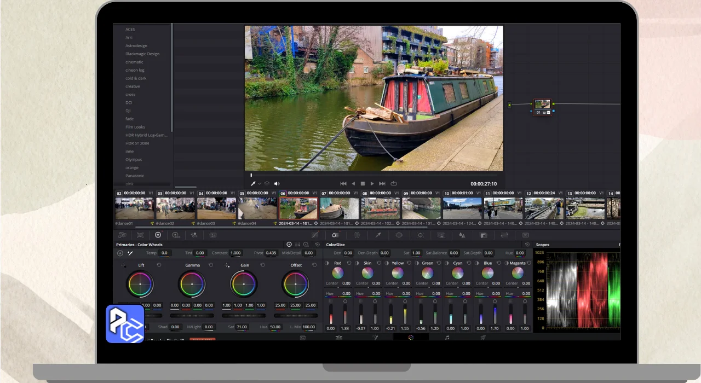Expand the Film Looks LUT folder
Viewport: 701px width, 383px height.
point(135,127)
